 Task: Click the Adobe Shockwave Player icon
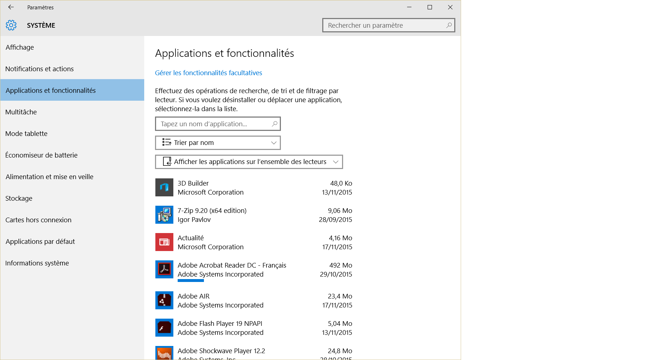[164, 353]
